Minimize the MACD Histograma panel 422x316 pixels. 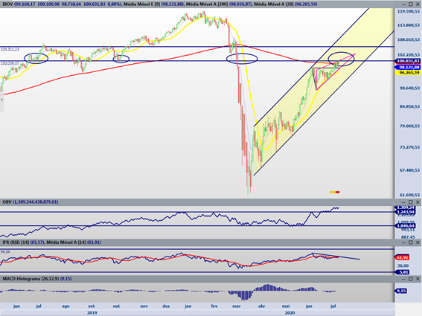point(403,279)
